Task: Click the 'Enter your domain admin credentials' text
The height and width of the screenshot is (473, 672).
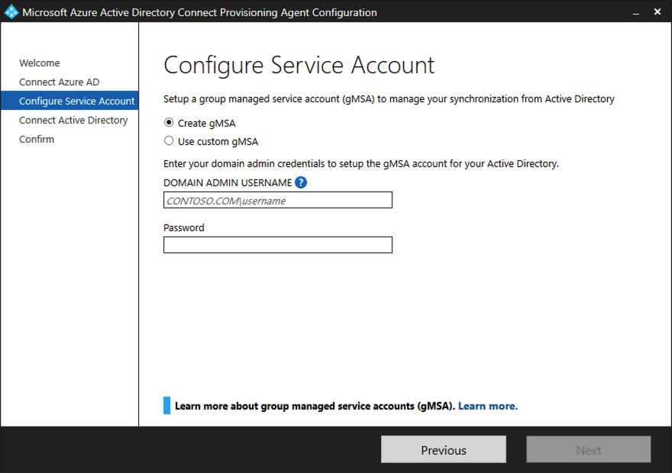Action: click(x=361, y=164)
